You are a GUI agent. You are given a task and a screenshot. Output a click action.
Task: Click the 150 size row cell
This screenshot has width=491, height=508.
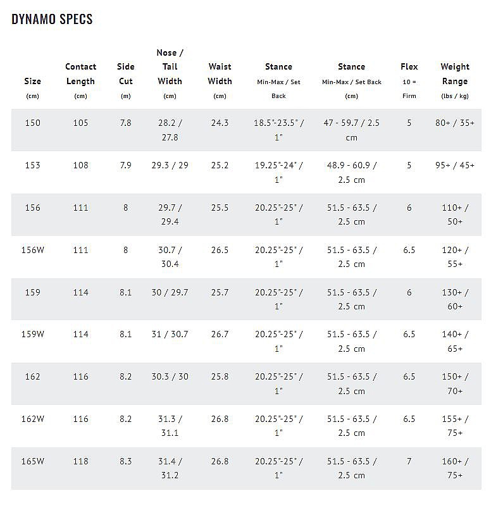[x=33, y=123]
